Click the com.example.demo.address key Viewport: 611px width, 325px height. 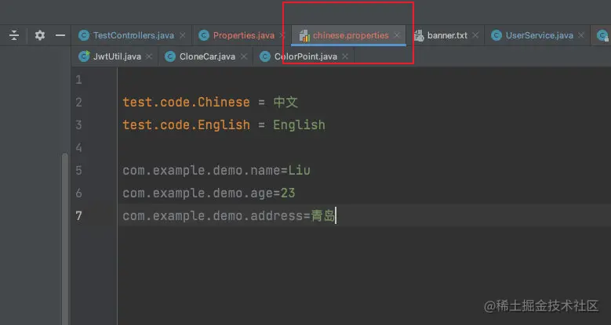click(213, 215)
